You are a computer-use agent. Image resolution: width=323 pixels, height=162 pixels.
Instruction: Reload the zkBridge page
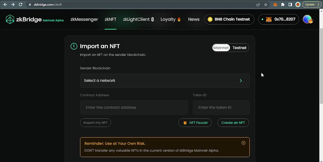click(x=20, y=4)
